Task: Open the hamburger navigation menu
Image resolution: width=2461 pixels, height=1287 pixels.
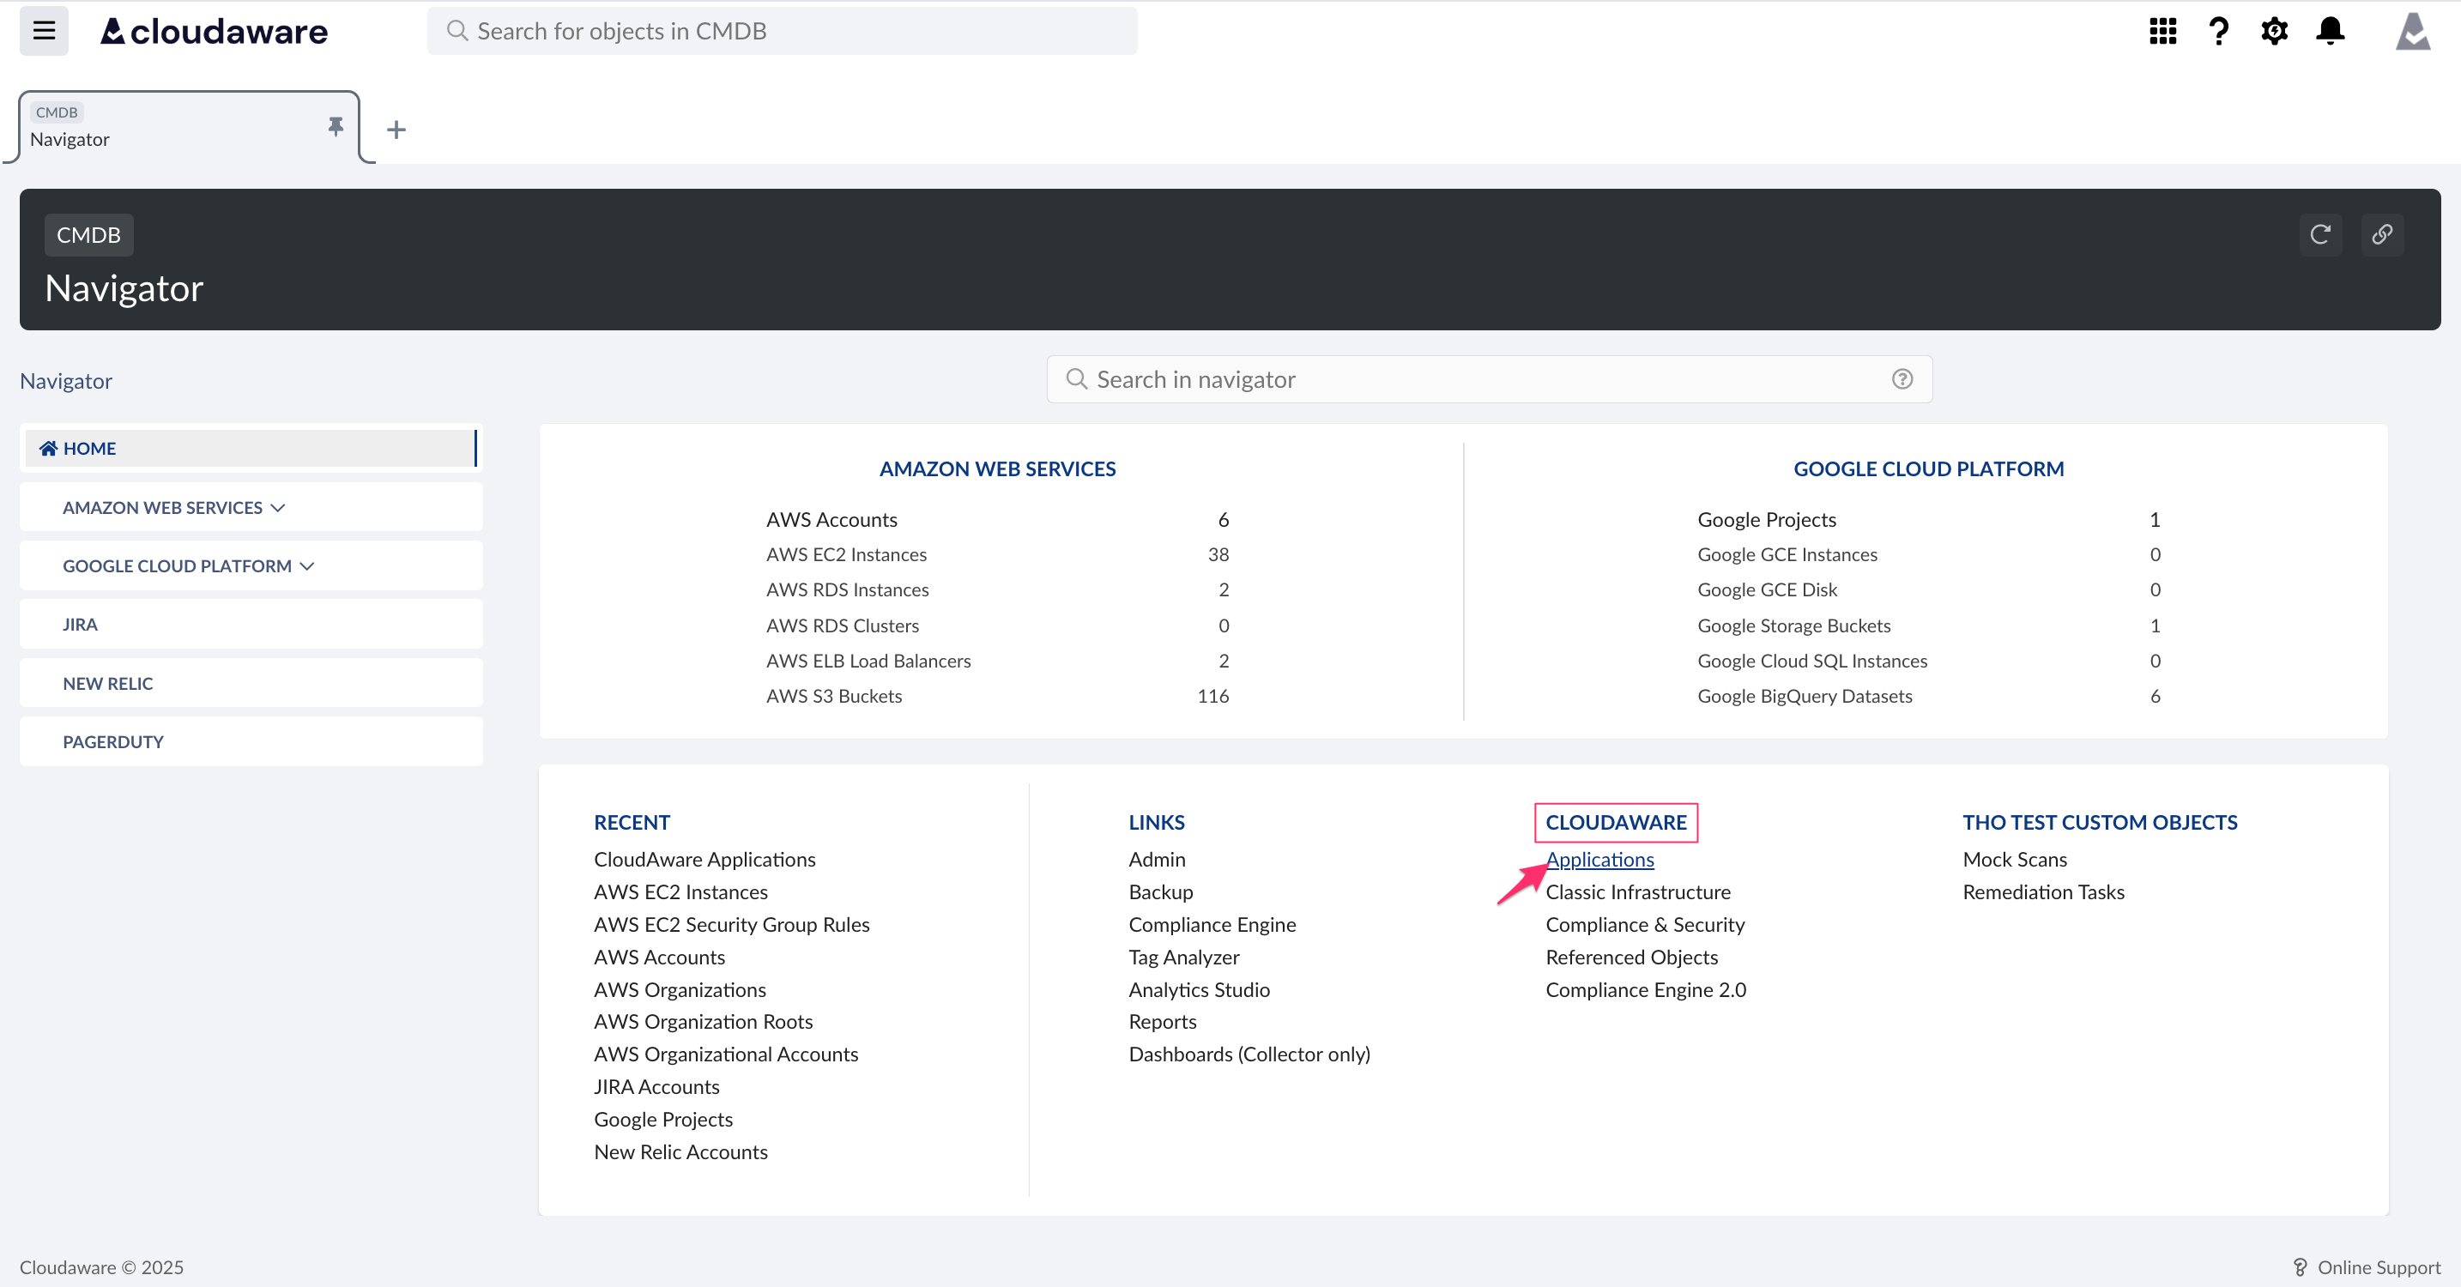Action: 43,31
